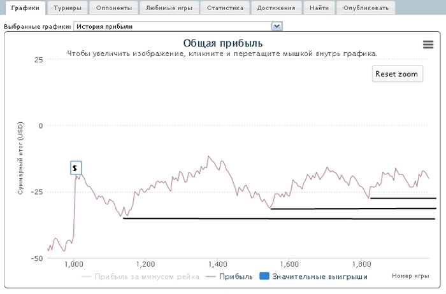Image resolution: width=446 pixels, height=294 pixels.
Task: Go to the Любимые игры tab
Action: click(x=169, y=8)
